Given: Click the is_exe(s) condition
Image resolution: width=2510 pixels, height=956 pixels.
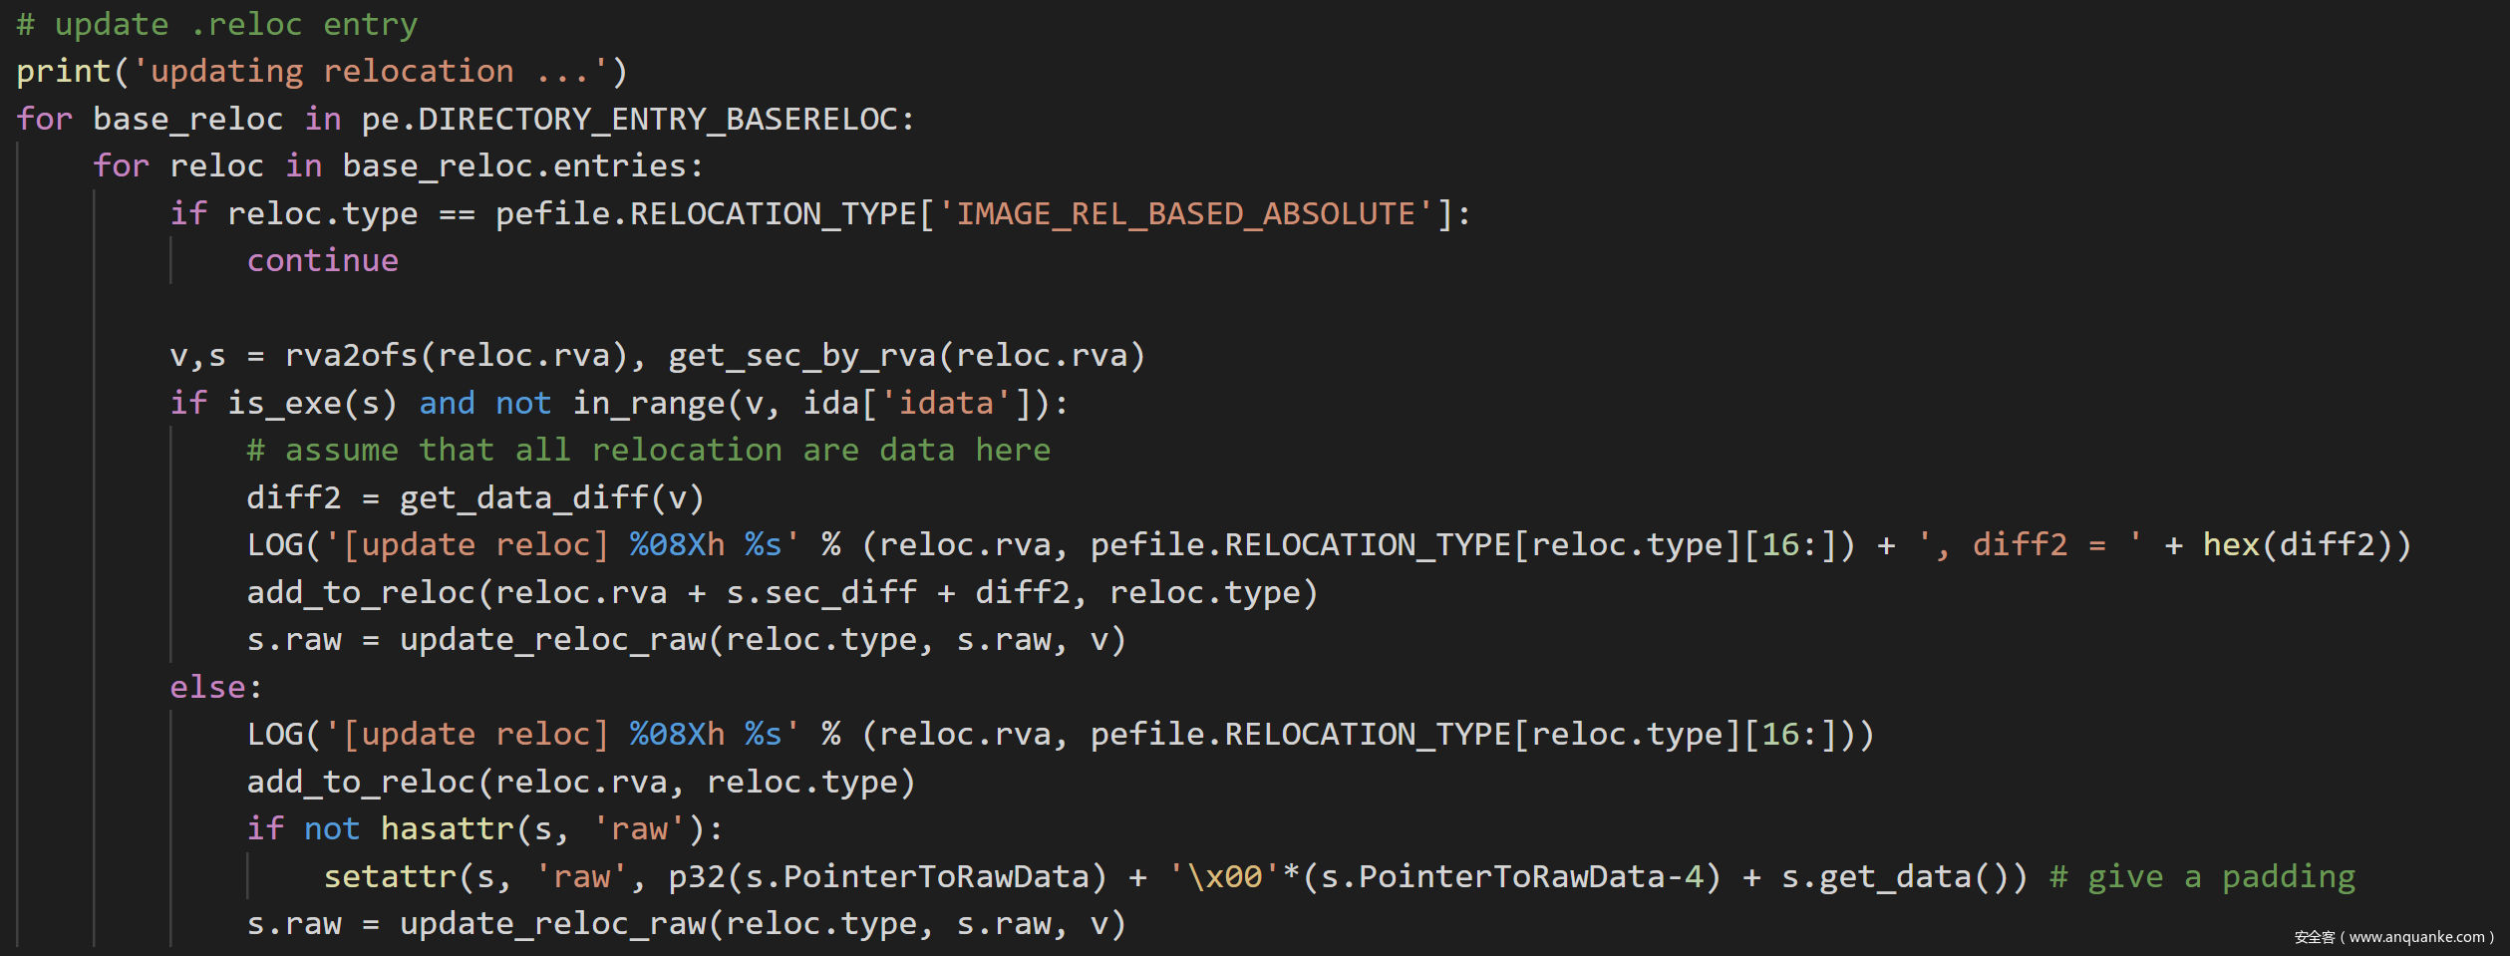Looking at the screenshot, I should coord(312,404).
